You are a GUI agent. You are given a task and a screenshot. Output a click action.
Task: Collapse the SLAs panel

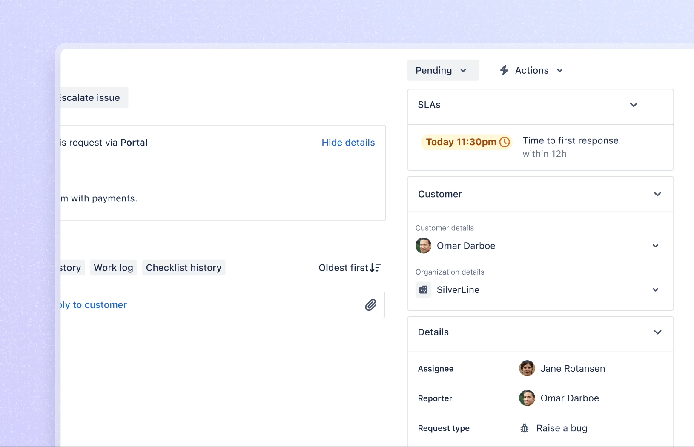point(633,104)
